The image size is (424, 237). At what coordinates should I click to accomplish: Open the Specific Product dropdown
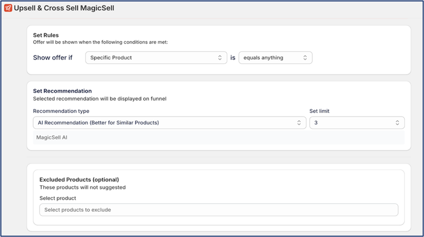156,57
